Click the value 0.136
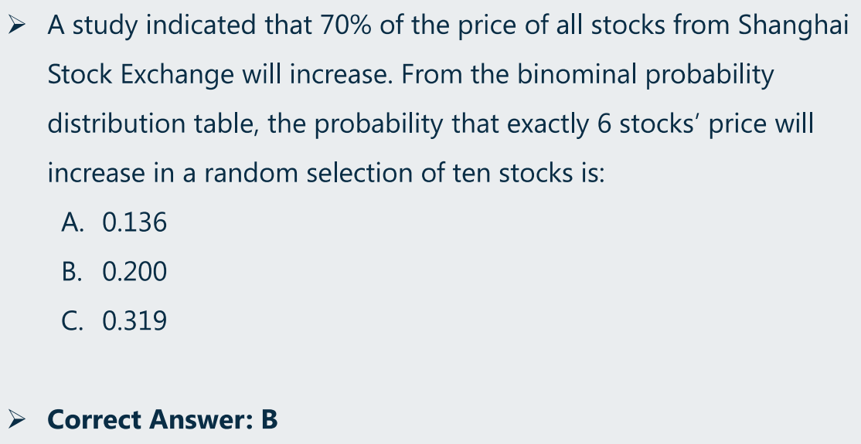 coord(134,222)
